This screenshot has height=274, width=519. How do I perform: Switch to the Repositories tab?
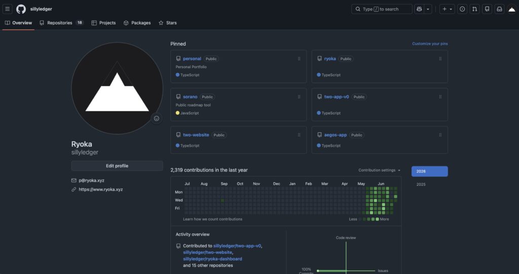[61, 23]
